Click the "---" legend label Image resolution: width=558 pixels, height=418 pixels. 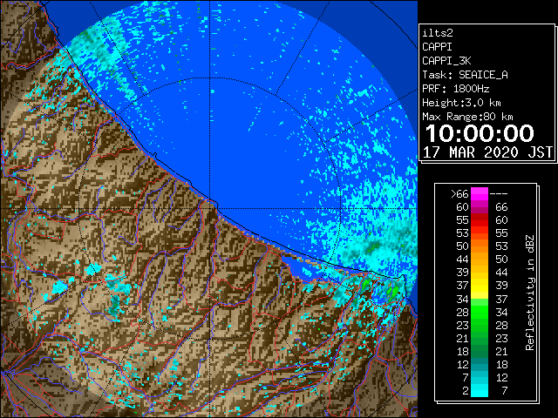pos(499,194)
